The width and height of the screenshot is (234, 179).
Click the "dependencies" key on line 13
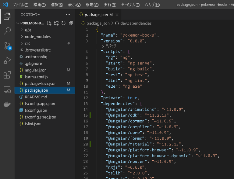click(118, 104)
